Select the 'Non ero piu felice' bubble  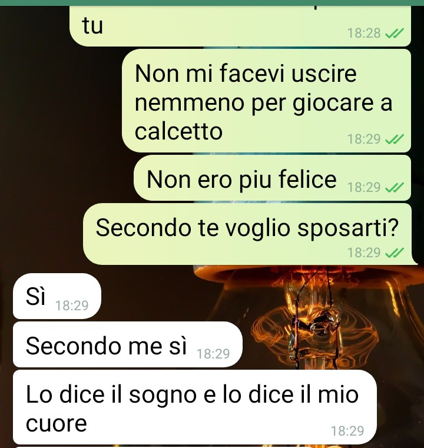pos(272,178)
